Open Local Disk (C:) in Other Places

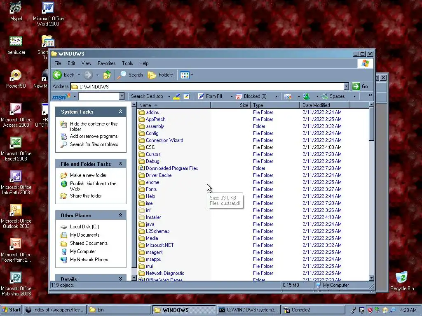[x=84, y=227]
